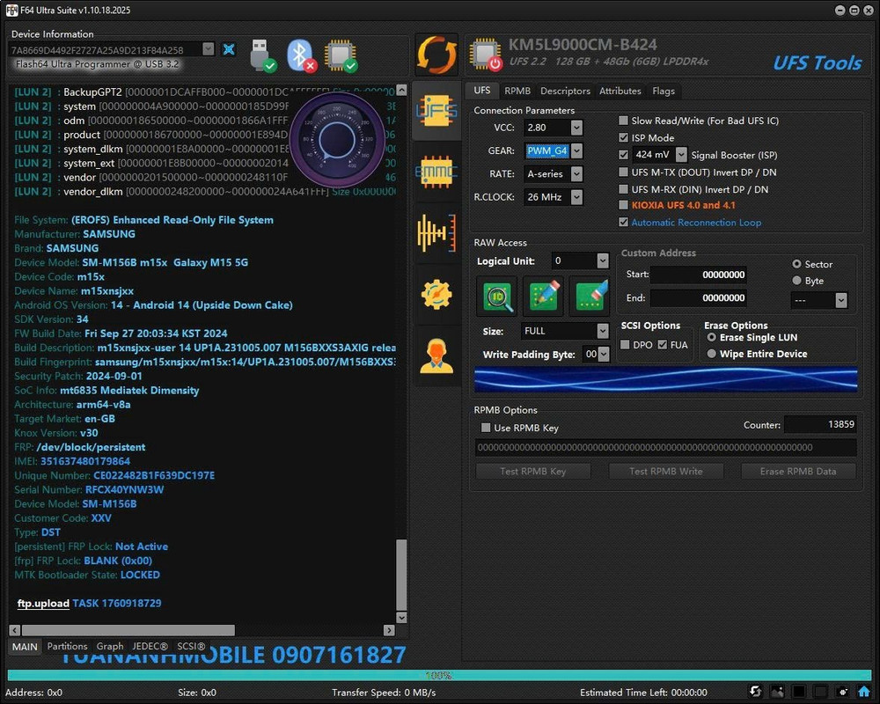Open the Size FULL dropdown
This screenshot has height=704, width=880.
[602, 331]
